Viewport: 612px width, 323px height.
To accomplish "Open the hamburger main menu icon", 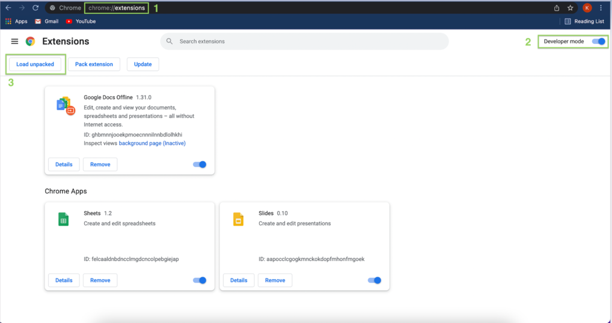I will click(x=14, y=42).
